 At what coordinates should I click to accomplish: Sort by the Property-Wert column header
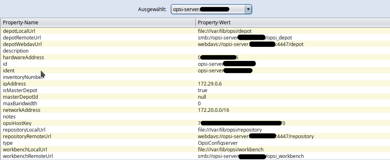point(293,23)
